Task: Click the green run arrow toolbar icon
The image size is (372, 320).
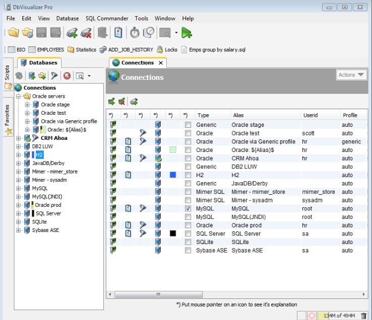Action: coord(187,33)
